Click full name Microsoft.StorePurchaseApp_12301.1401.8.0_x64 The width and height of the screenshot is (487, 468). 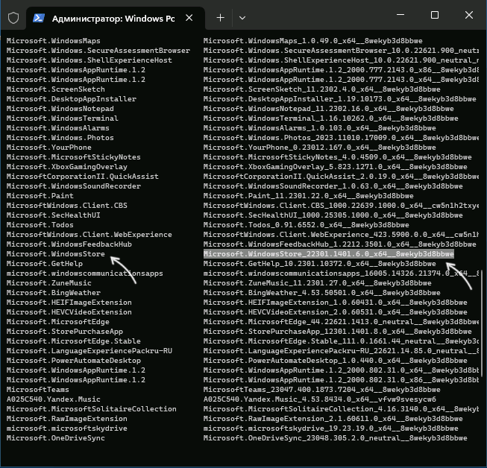(338, 331)
